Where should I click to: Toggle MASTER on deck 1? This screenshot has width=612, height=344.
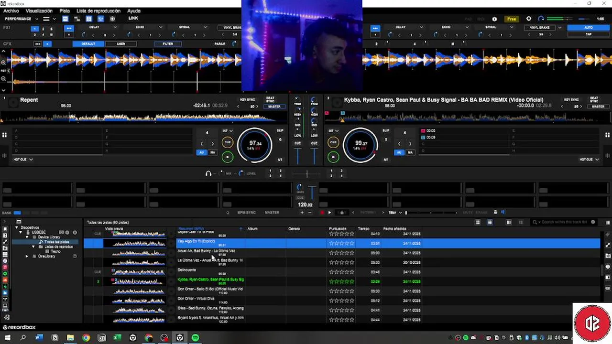(x=274, y=107)
